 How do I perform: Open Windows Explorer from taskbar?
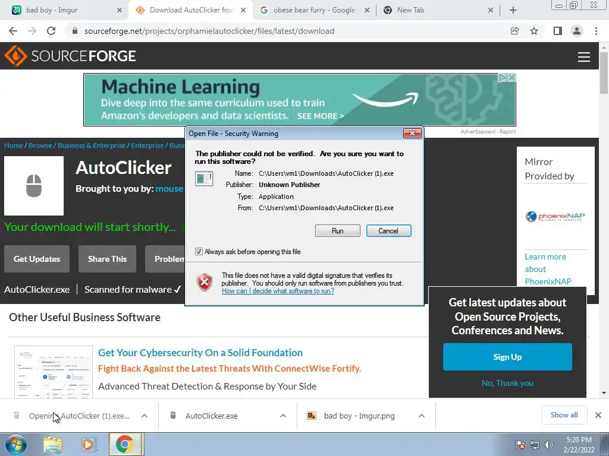[53, 444]
